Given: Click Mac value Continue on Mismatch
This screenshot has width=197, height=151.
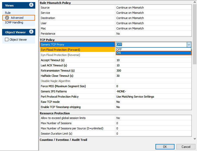Looking at the screenshot, I should coord(130,28).
